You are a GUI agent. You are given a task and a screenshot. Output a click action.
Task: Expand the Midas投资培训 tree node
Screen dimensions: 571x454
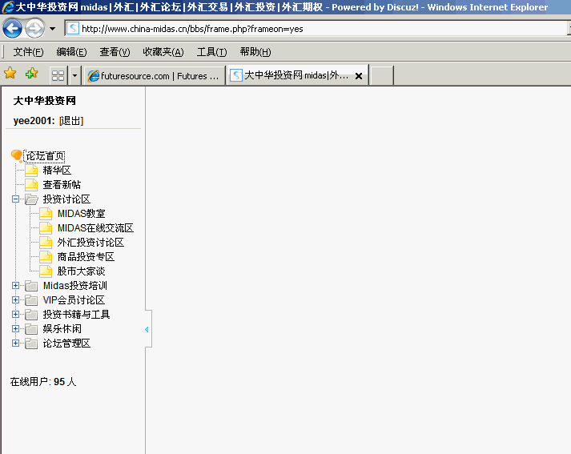pos(16,285)
